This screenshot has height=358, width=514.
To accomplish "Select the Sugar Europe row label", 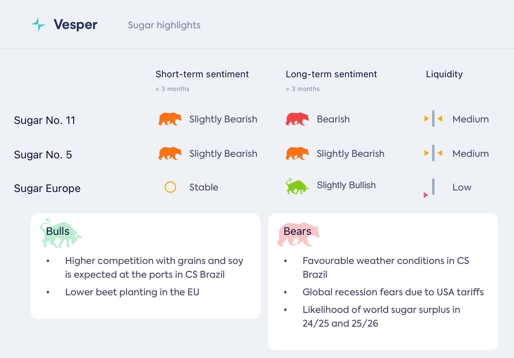I will (47, 189).
